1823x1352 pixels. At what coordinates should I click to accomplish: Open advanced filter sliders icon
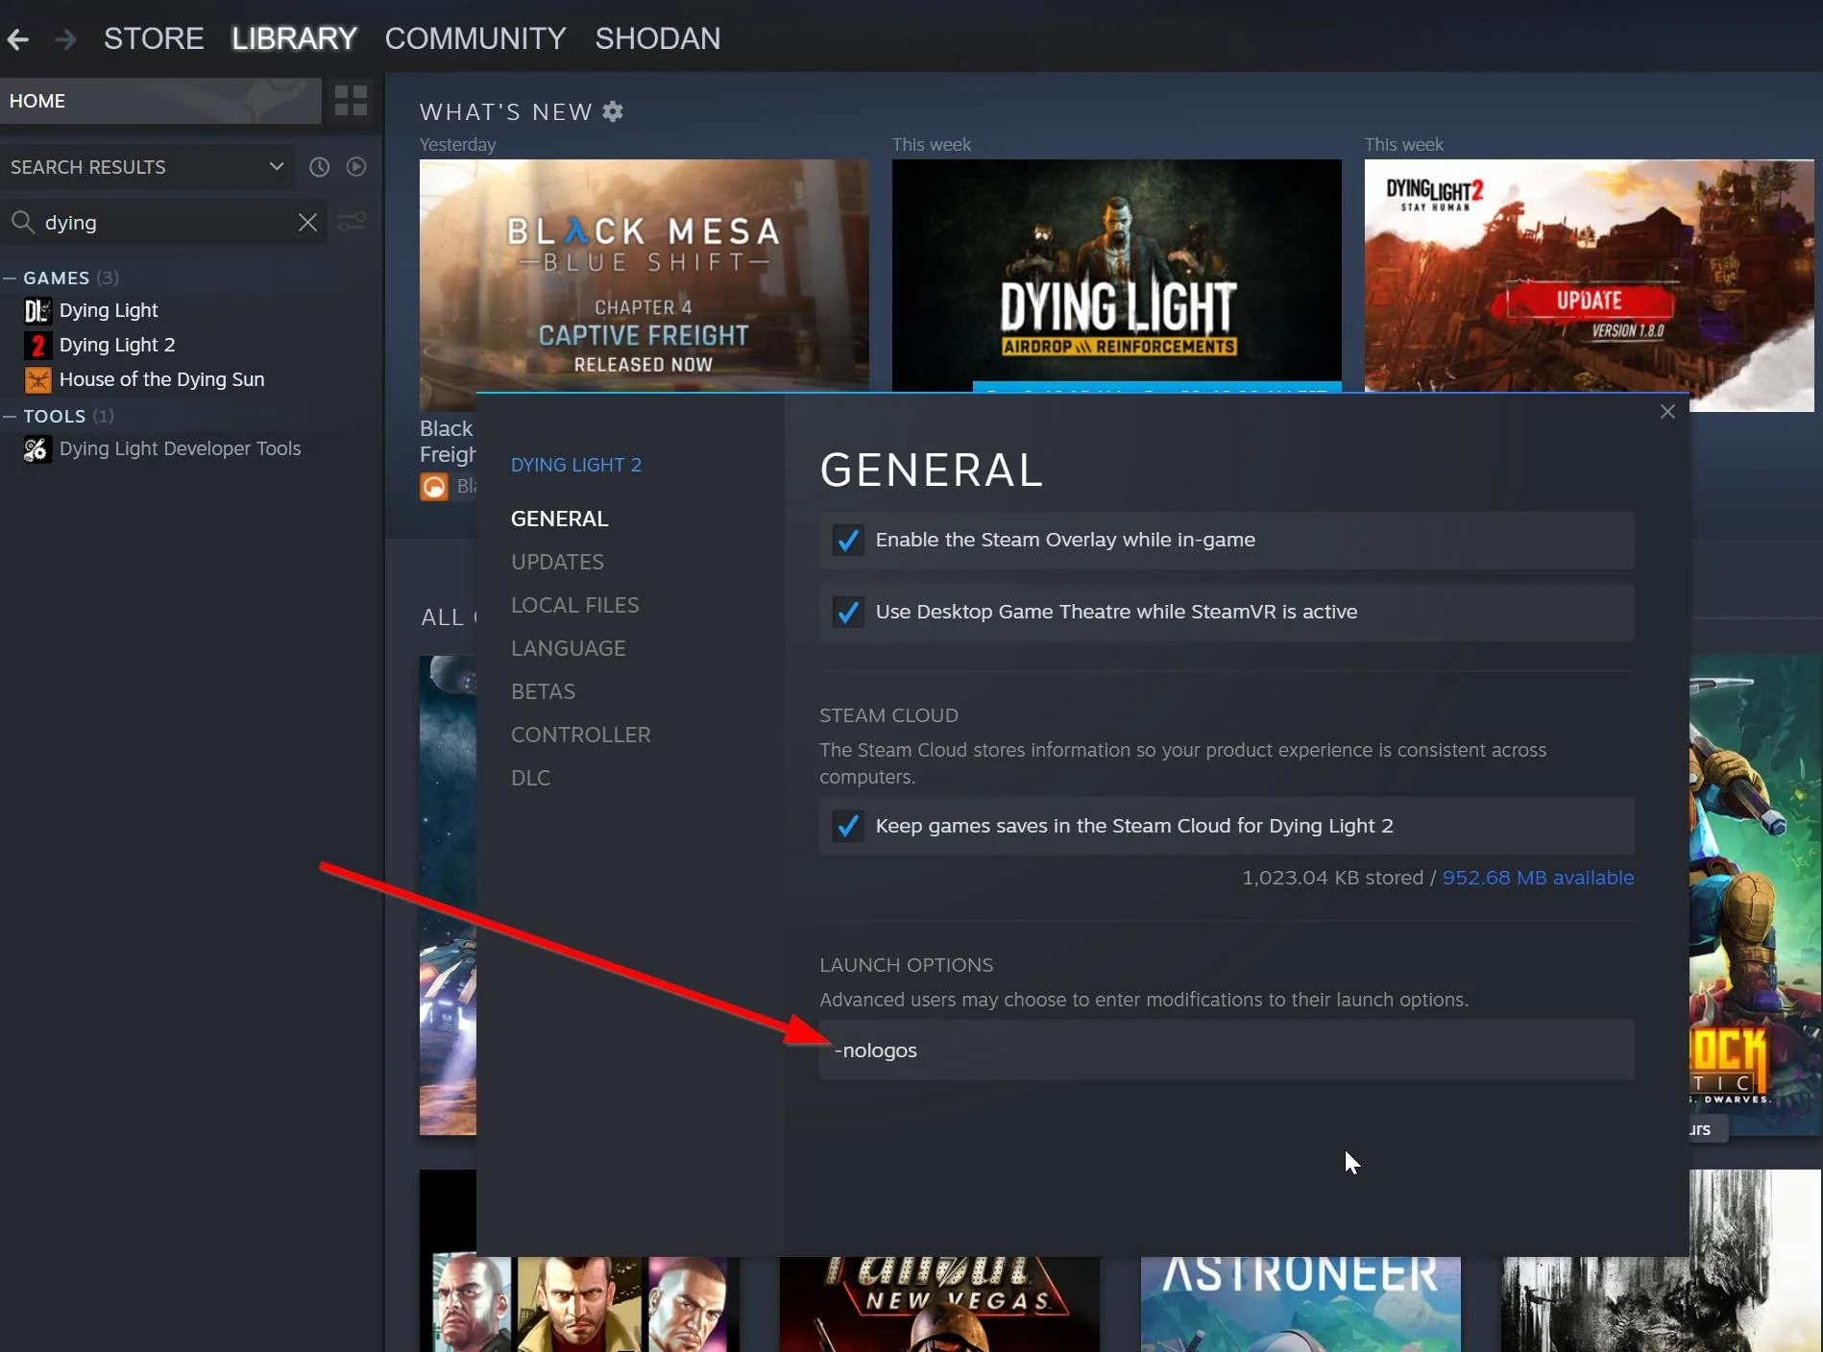pos(352,223)
